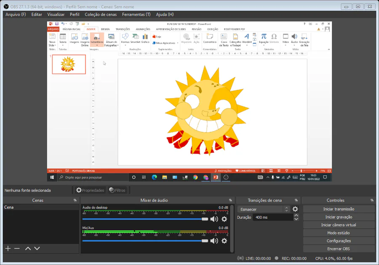This screenshot has height=265, width=379.
Task: Click SmartArt icon in PowerPoint ribbon
Action: (x=135, y=39)
